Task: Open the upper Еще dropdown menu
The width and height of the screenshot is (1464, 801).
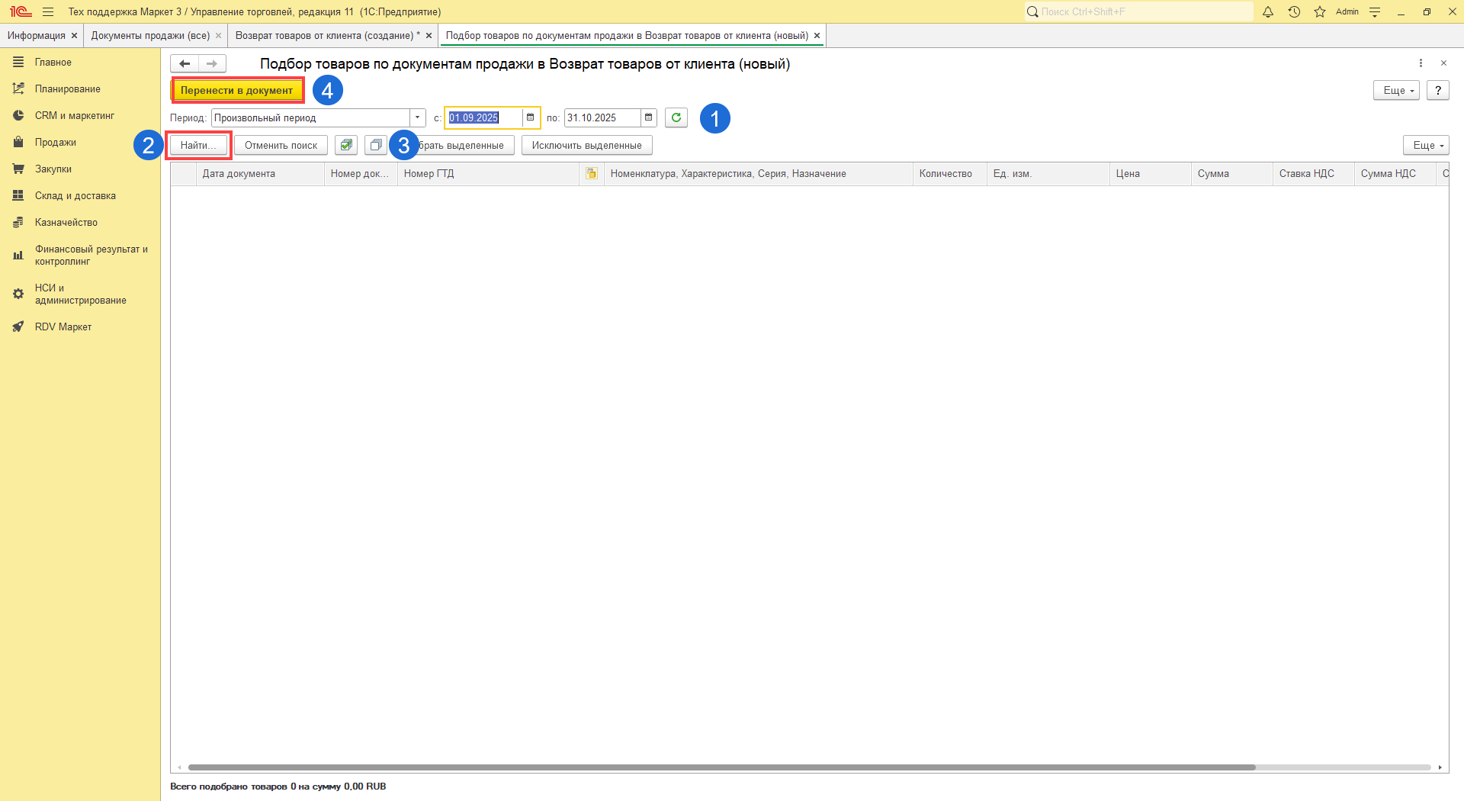Action: (1396, 90)
